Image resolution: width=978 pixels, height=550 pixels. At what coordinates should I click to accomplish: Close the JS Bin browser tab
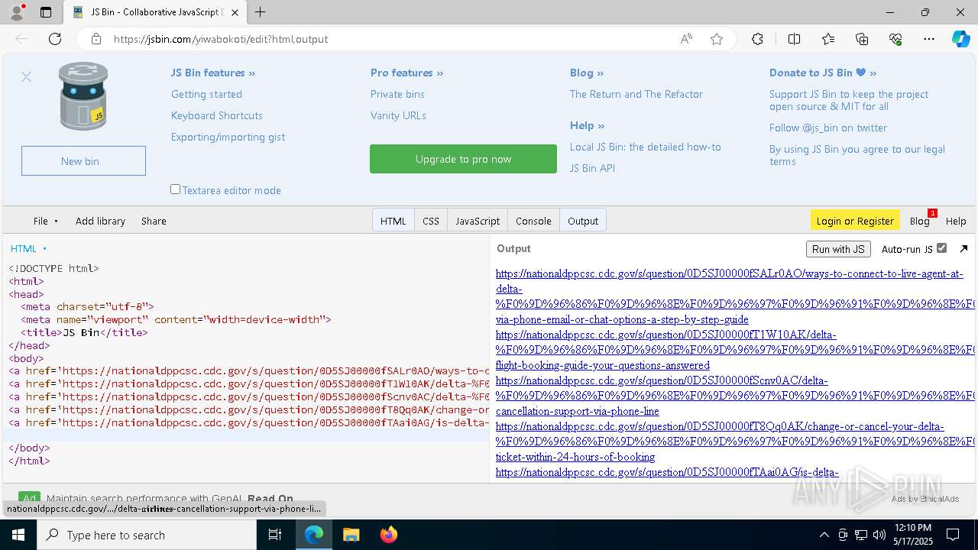(x=235, y=12)
